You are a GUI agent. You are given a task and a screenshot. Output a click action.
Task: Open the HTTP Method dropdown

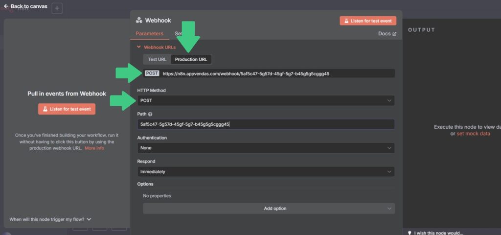pyautogui.click(x=266, y=100)
